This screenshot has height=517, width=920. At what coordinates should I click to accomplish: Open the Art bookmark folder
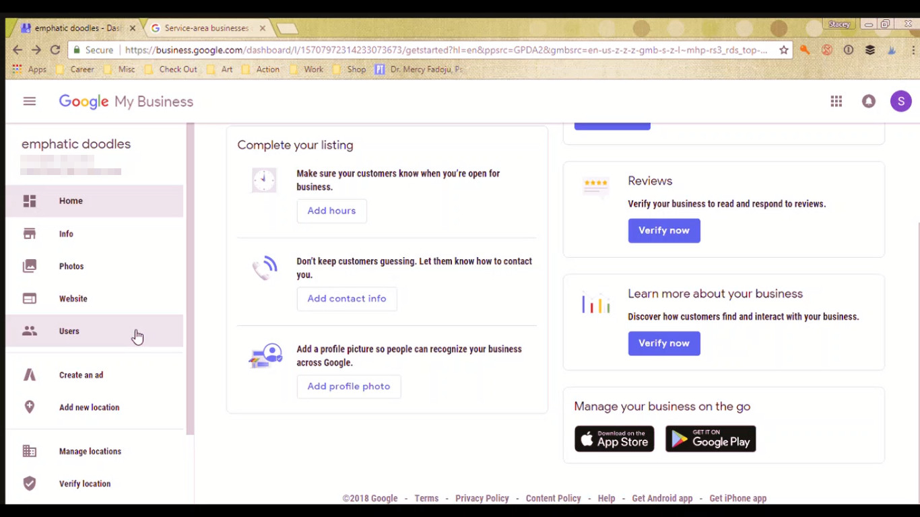[x=220, y=69]
